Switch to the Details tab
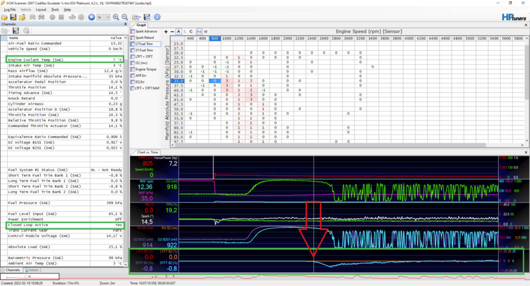 click(x=32, y=270)
